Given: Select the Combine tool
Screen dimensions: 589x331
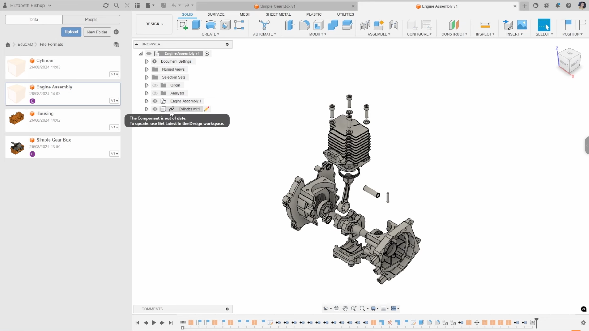Looking at the screenshot, I should click(333, 25).
